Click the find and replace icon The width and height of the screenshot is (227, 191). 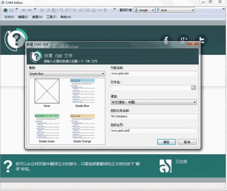[80, 10]
